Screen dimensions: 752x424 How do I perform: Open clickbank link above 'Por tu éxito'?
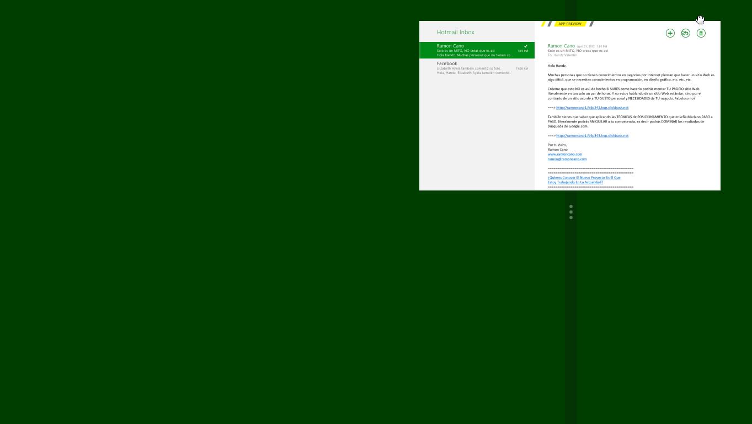coord(592,136)
